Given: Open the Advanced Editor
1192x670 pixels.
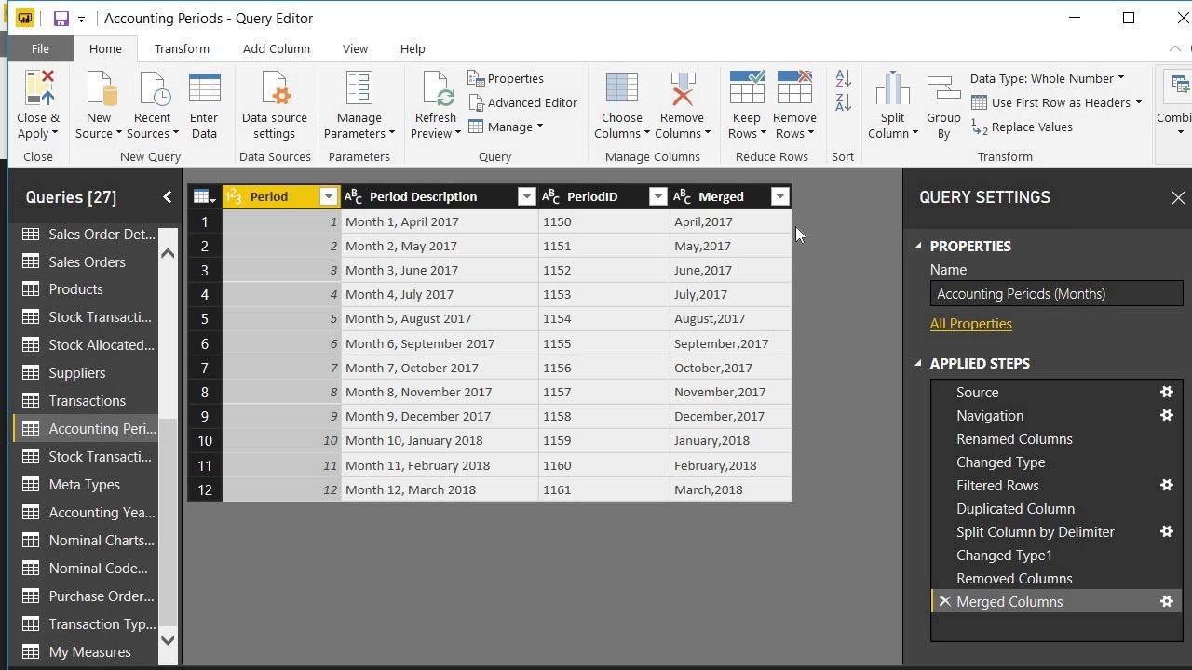Looking at the screenshot, I should 522,102.
